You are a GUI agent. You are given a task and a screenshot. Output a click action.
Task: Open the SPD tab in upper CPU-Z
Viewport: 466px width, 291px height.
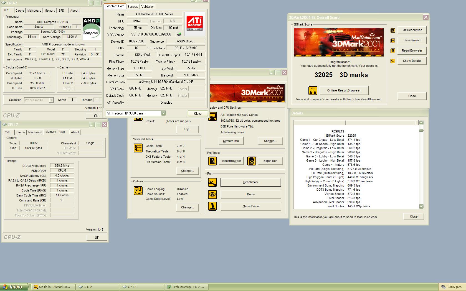(x=61, y=11)
